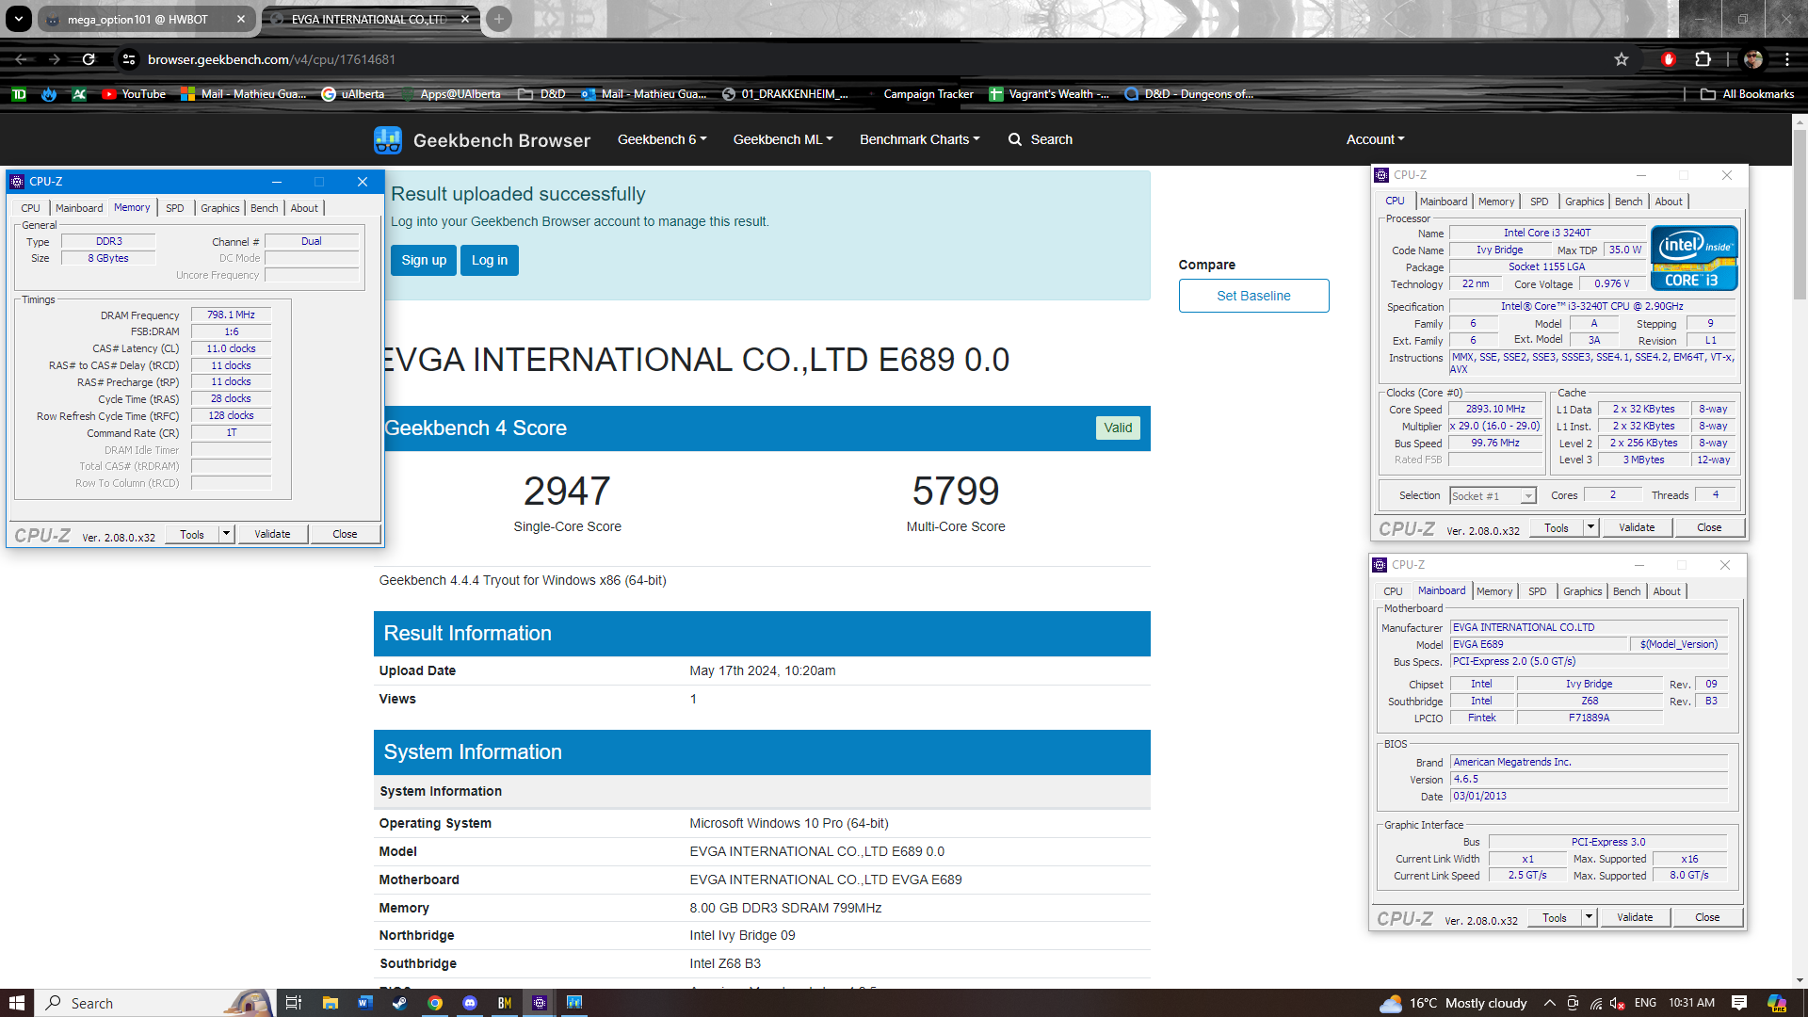Click the Geekbench Browser logo icon
This screenshot has height=1017, width=1808.
(x=388, y=140)
